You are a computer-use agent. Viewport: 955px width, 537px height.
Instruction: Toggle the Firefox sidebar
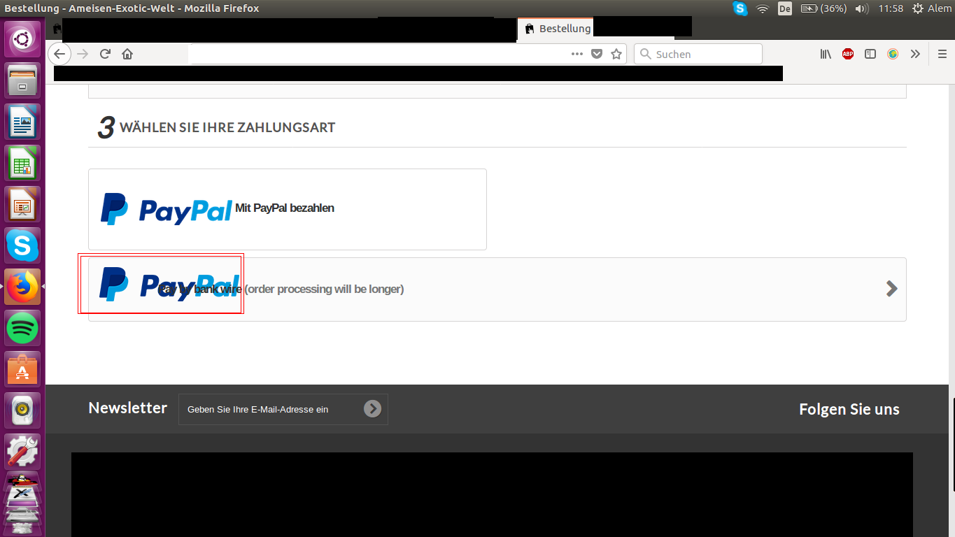[x=870, y=54]
